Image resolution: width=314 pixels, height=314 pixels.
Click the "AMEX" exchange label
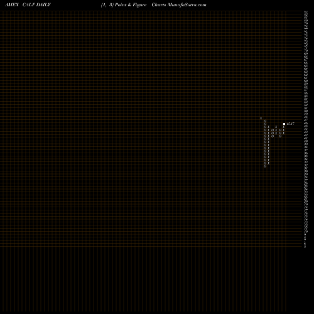(x=12, y=5)
